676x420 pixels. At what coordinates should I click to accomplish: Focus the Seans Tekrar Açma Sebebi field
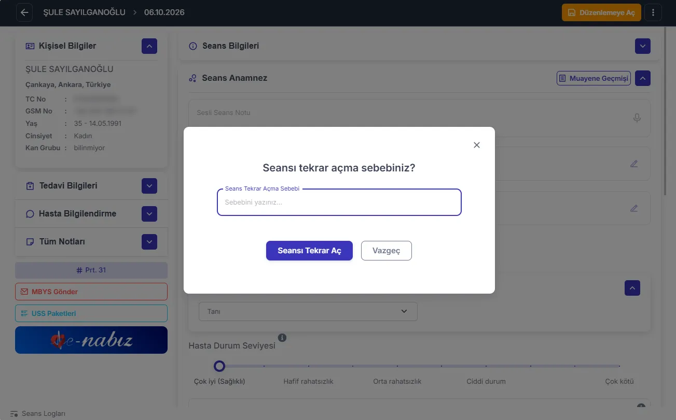339,202
